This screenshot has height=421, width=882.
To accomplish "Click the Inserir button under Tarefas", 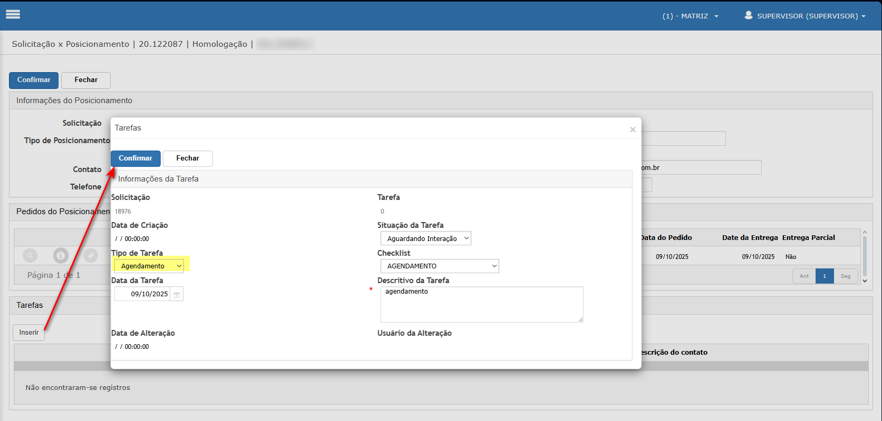I will [x=28, y=333].
